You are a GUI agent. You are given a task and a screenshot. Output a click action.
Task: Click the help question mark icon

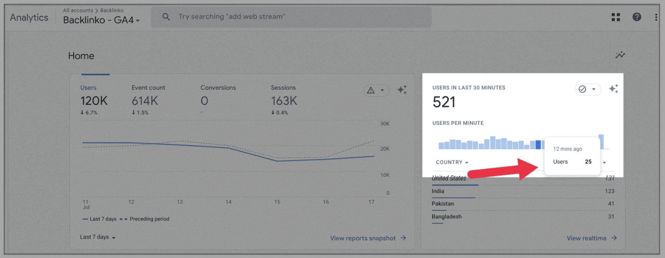636,17
